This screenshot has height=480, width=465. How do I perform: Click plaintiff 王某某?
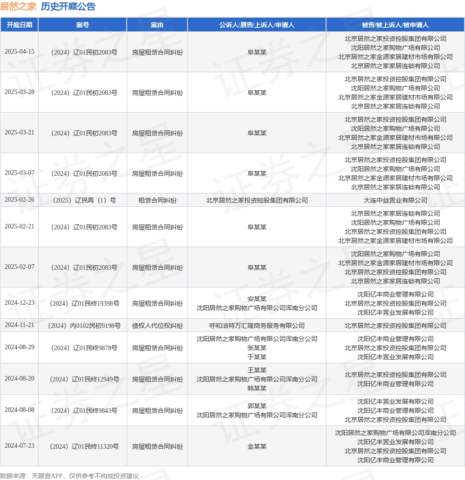click(x=257, y=370)
